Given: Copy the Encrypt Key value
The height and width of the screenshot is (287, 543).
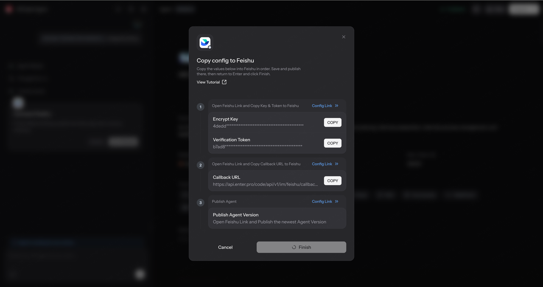Looking at the screenshot, I should 333,122.
